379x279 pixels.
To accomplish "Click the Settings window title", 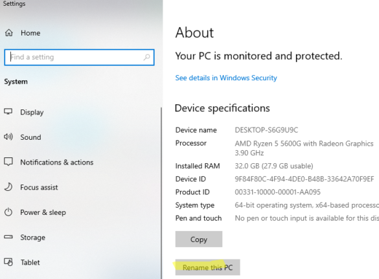I will click(x=14, y=4).
